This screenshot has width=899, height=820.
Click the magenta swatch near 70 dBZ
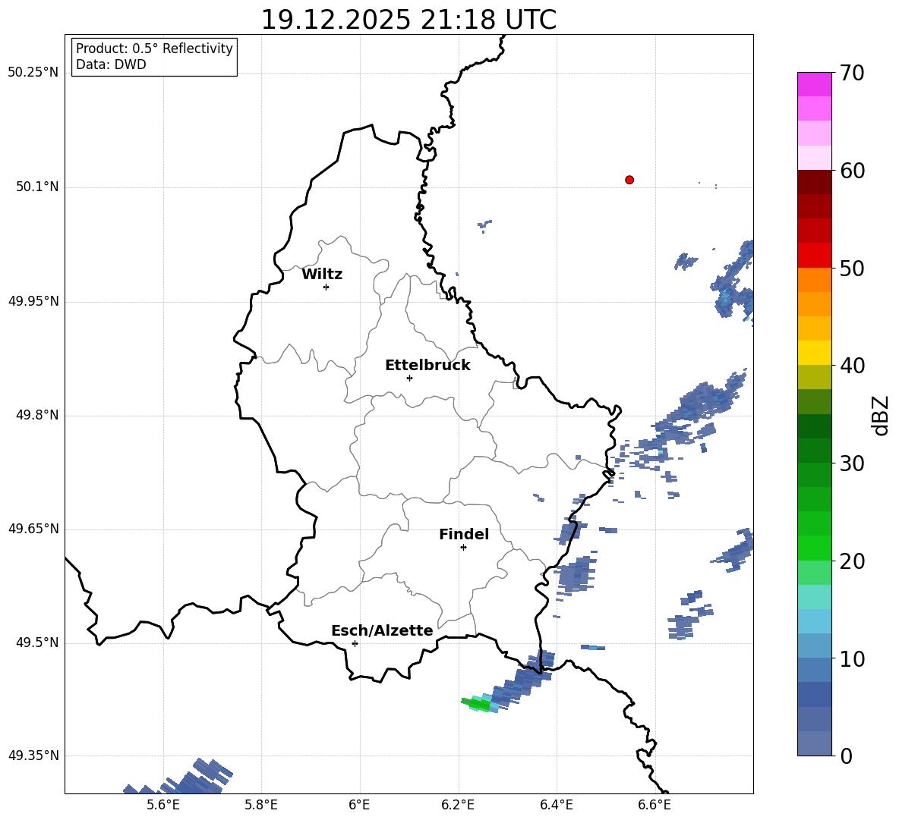[x=814, y=84]
